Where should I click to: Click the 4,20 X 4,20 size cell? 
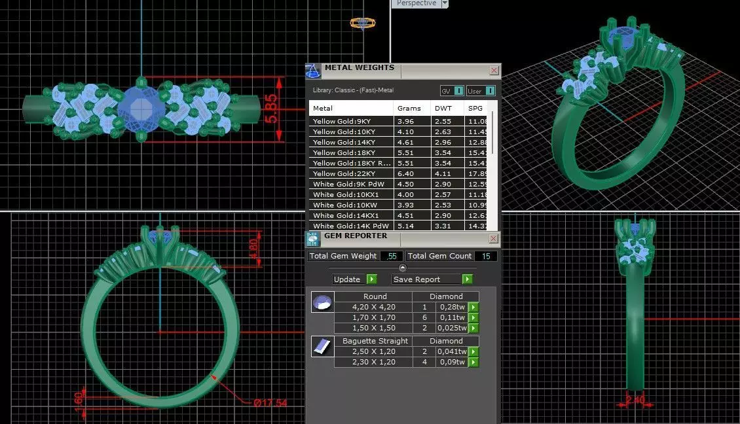[374, 307]
